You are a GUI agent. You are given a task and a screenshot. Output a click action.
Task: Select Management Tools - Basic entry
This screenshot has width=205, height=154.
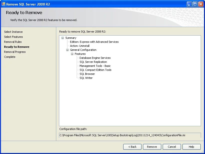point(95,66)
